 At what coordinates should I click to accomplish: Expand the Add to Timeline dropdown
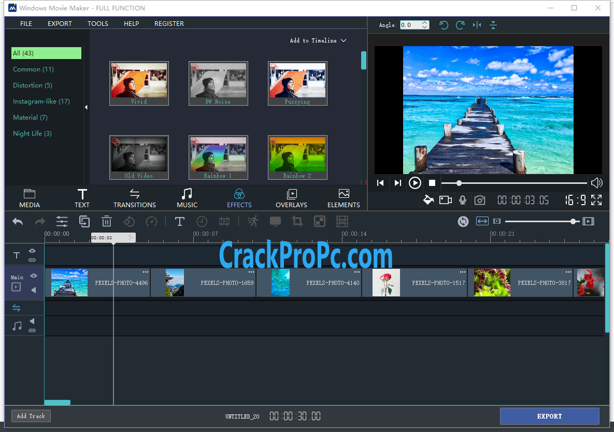tap(318, 41)
